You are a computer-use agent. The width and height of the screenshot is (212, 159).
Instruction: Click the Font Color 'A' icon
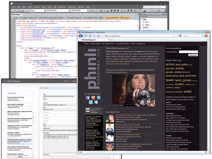(x=145, y=11)
